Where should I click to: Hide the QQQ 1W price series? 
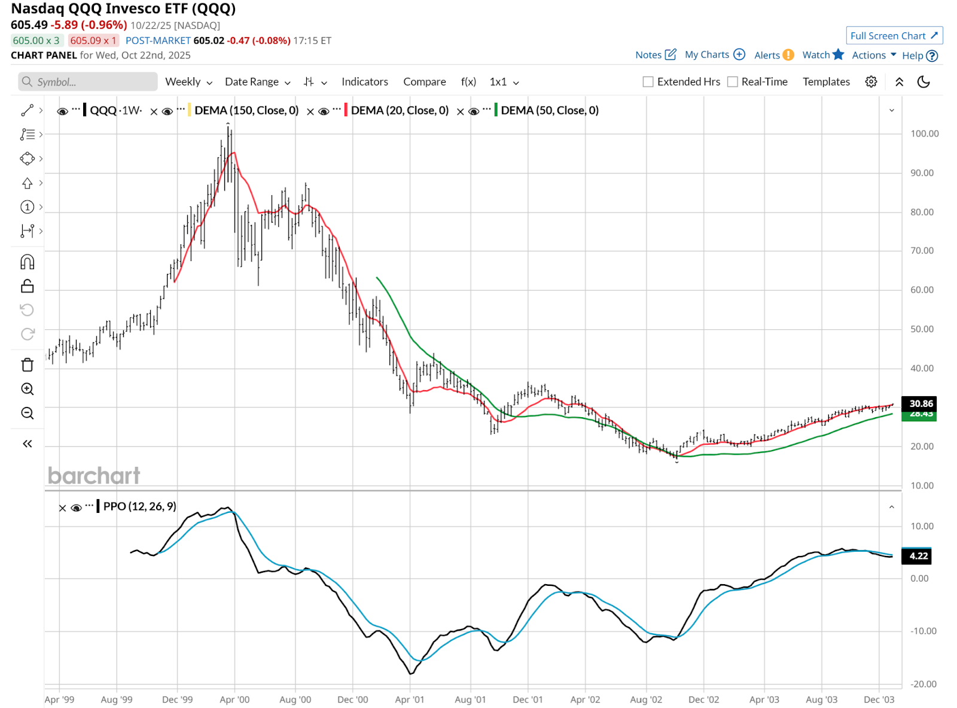62,111
